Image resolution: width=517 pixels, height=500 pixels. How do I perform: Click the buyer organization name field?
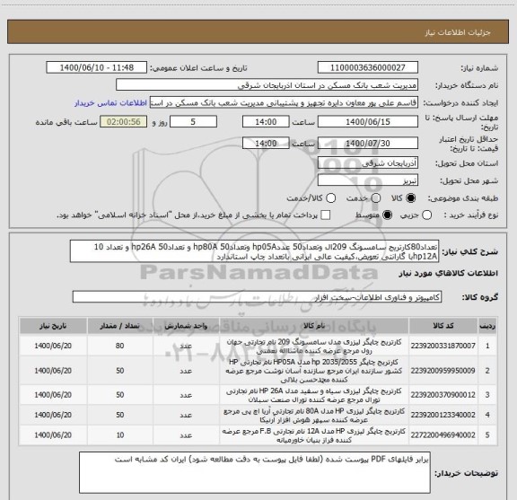(x=267, y=85)
